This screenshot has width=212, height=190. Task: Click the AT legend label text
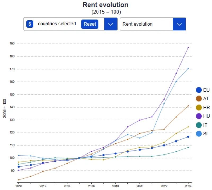[x=206, y=99]
